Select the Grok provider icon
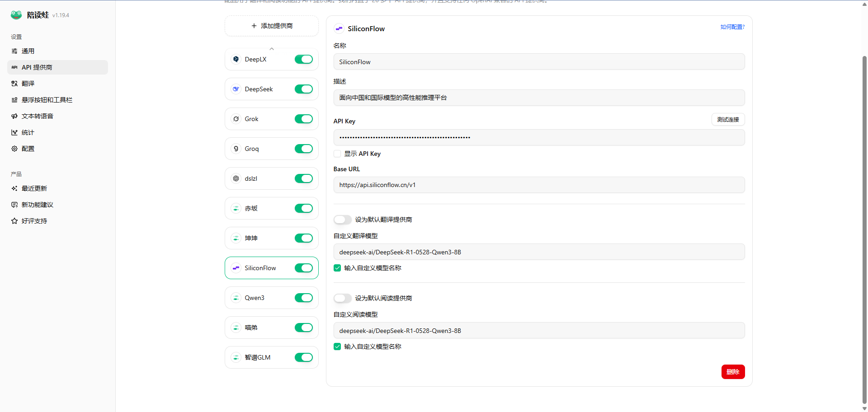This screenshot has height=412, width=868. click(x=236, y=119)
